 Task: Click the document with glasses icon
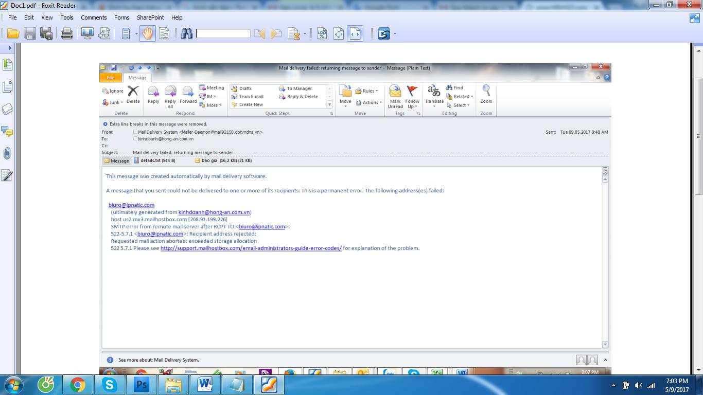(104, 34)
